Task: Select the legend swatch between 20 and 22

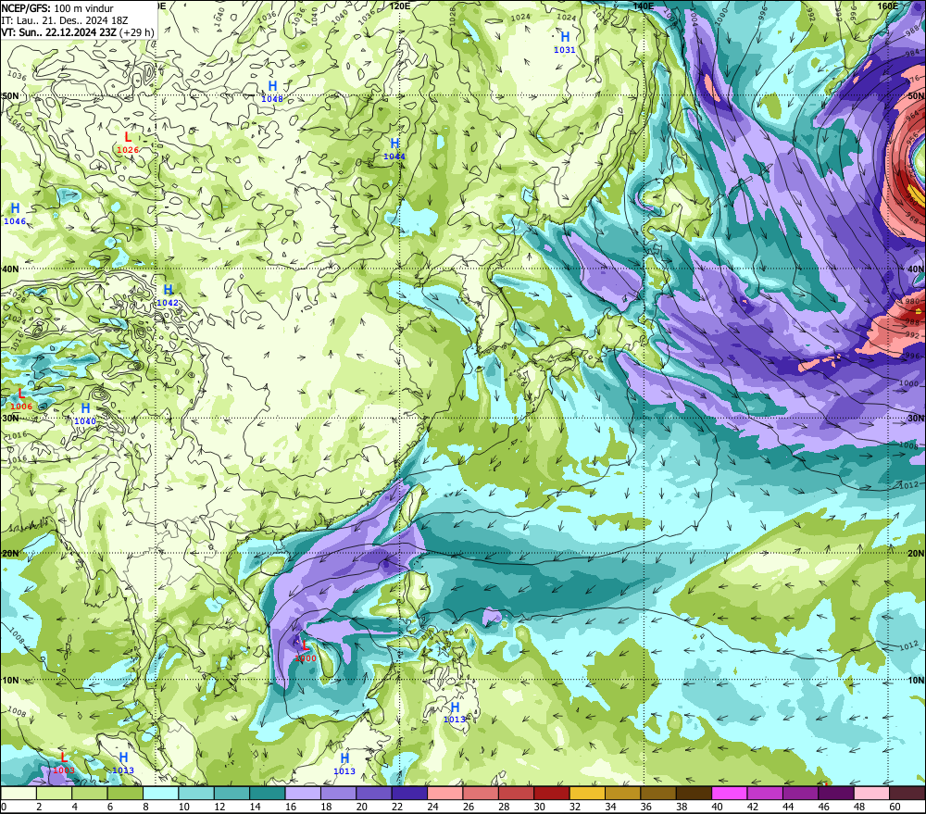Action: point(374,794)
